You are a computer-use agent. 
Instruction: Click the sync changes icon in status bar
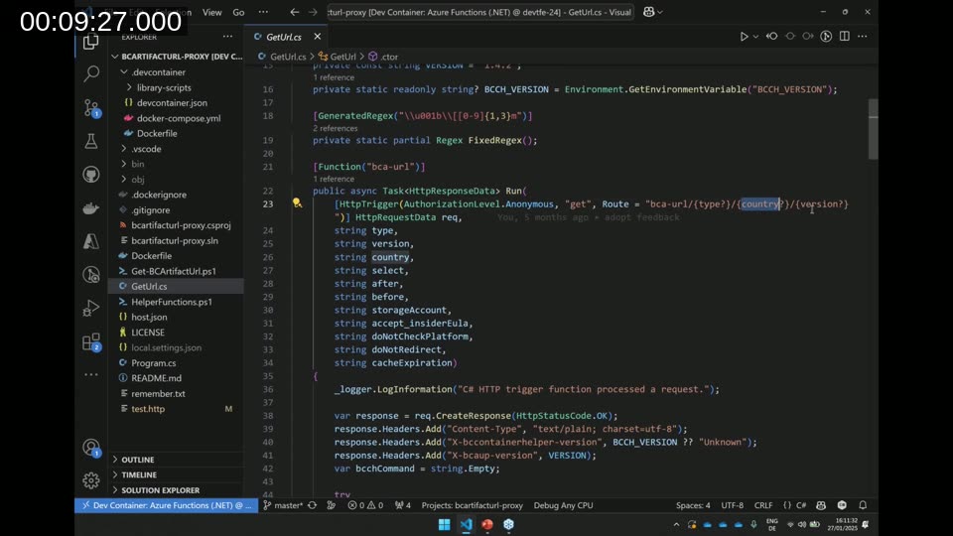click(313, 505)
